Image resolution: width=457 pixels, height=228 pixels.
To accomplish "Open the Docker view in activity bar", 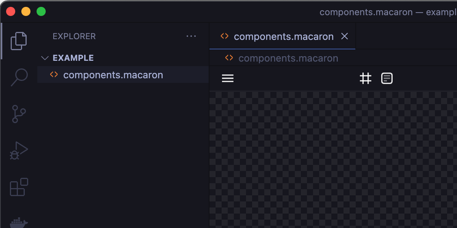I will pos(19,222).
